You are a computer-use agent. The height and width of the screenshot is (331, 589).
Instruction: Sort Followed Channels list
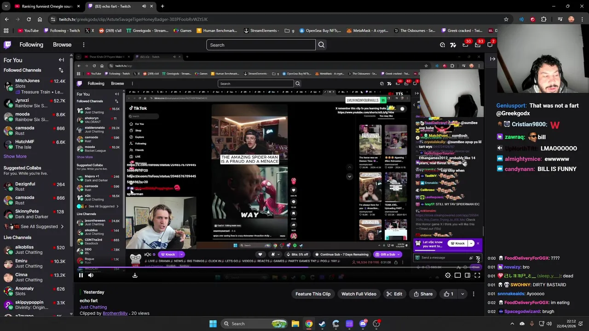tap(61, 70)
